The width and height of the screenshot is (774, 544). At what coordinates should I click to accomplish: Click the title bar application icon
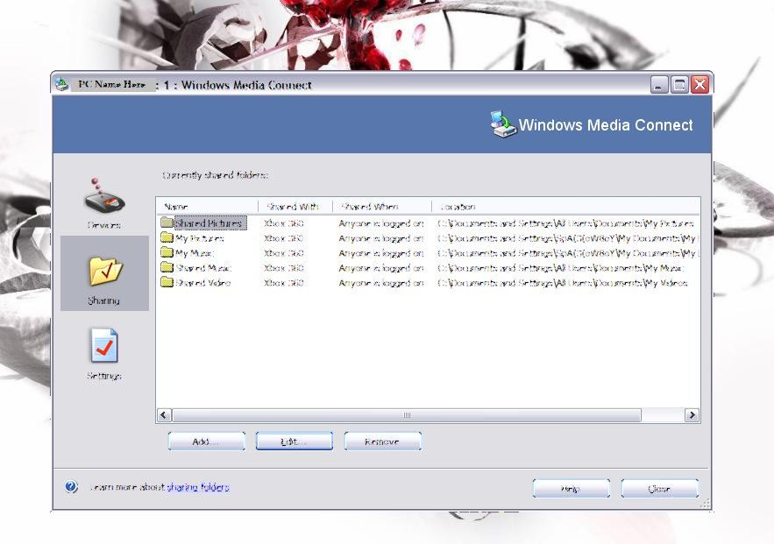tap(61, 84)
